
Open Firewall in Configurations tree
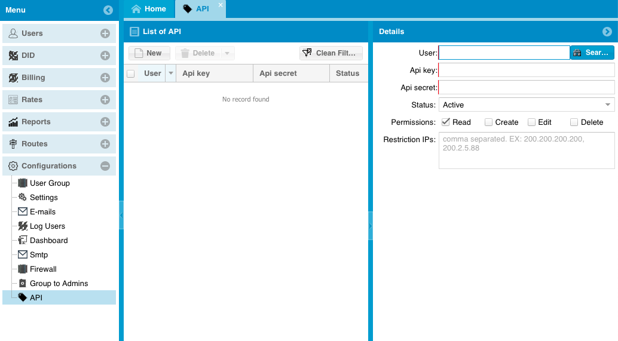click(x=43, y=269)
